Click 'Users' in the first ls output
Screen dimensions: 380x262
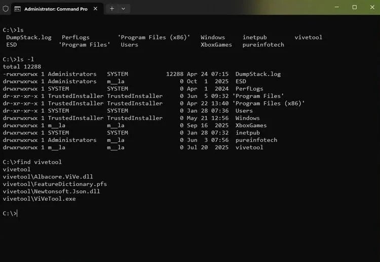click(129, 45)
